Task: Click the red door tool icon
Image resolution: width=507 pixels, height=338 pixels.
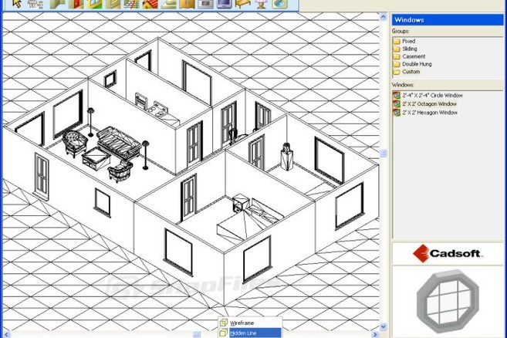Action: 74,4
